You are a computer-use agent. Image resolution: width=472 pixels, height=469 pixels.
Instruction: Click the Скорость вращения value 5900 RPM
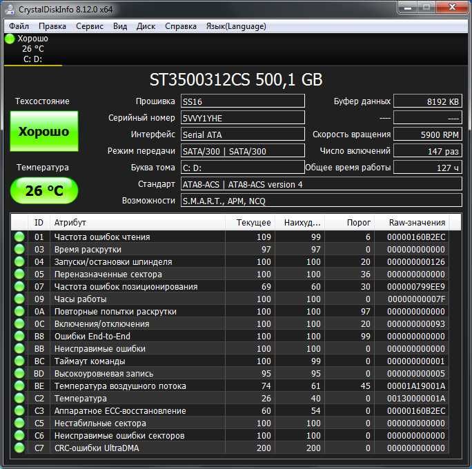pyautogui.click(x=428, y=134)
